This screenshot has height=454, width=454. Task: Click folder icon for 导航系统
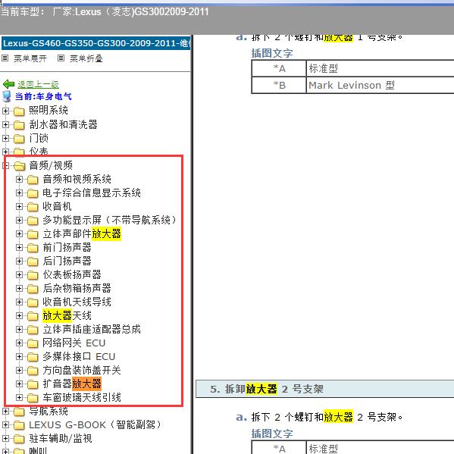(x=19, y=412)
